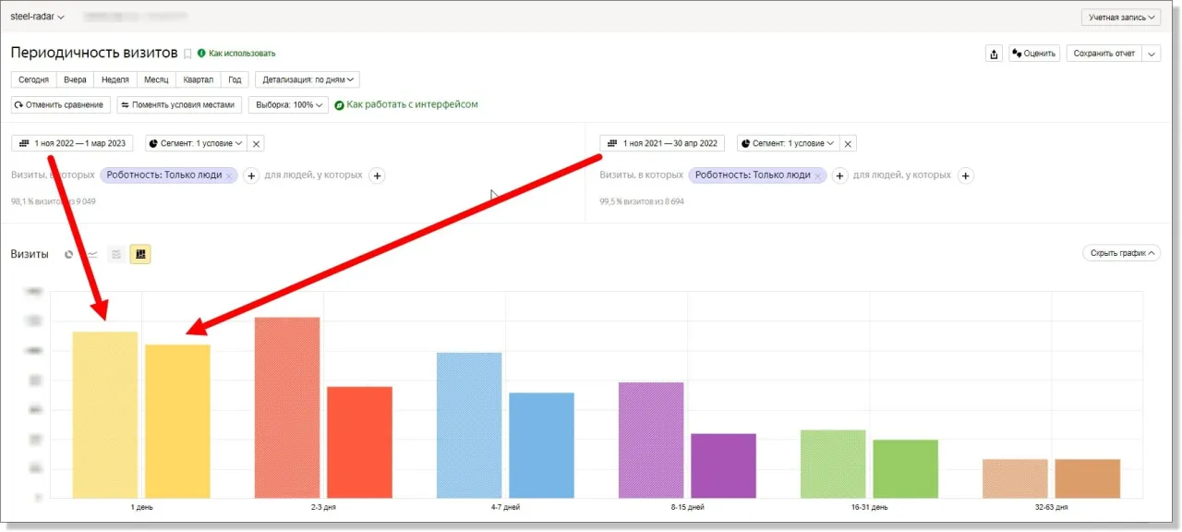Click the solid red '2-3 дня' bar
Screen dimensions: 1182x532
click(359, 441)
